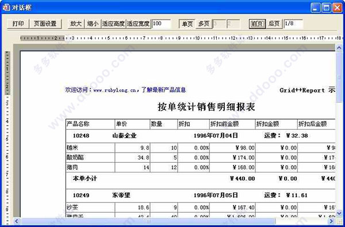Click the vertical scrollbar down arrow
345x227 pixels.
point(339,213)
